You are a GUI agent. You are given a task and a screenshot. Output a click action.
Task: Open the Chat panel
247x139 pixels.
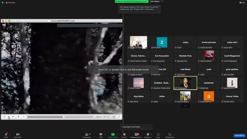coord(101,135)
